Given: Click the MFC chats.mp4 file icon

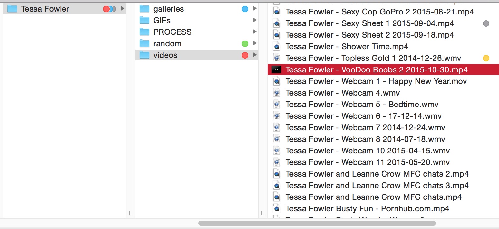Looking at the screenshot, I should pos(276,197).
